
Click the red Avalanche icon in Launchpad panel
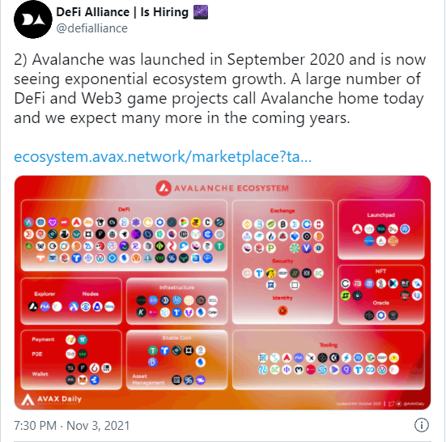click(x=357, y=229)
